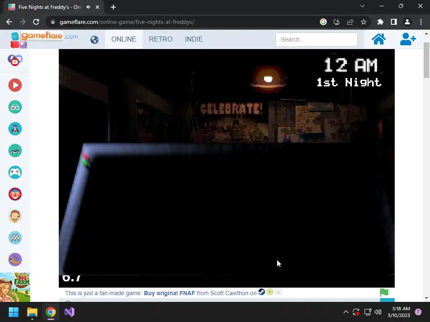This screenshot has height=322, width=430.
Task: Close the Five Nights at Freddy's tab
Action: coord(97,7)
